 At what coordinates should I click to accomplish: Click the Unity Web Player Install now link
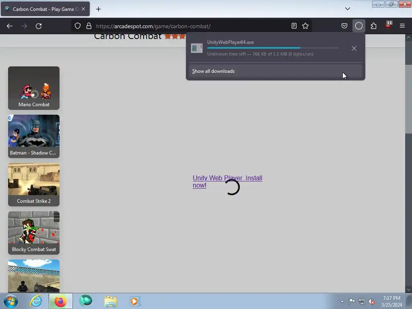click(227, 181)
